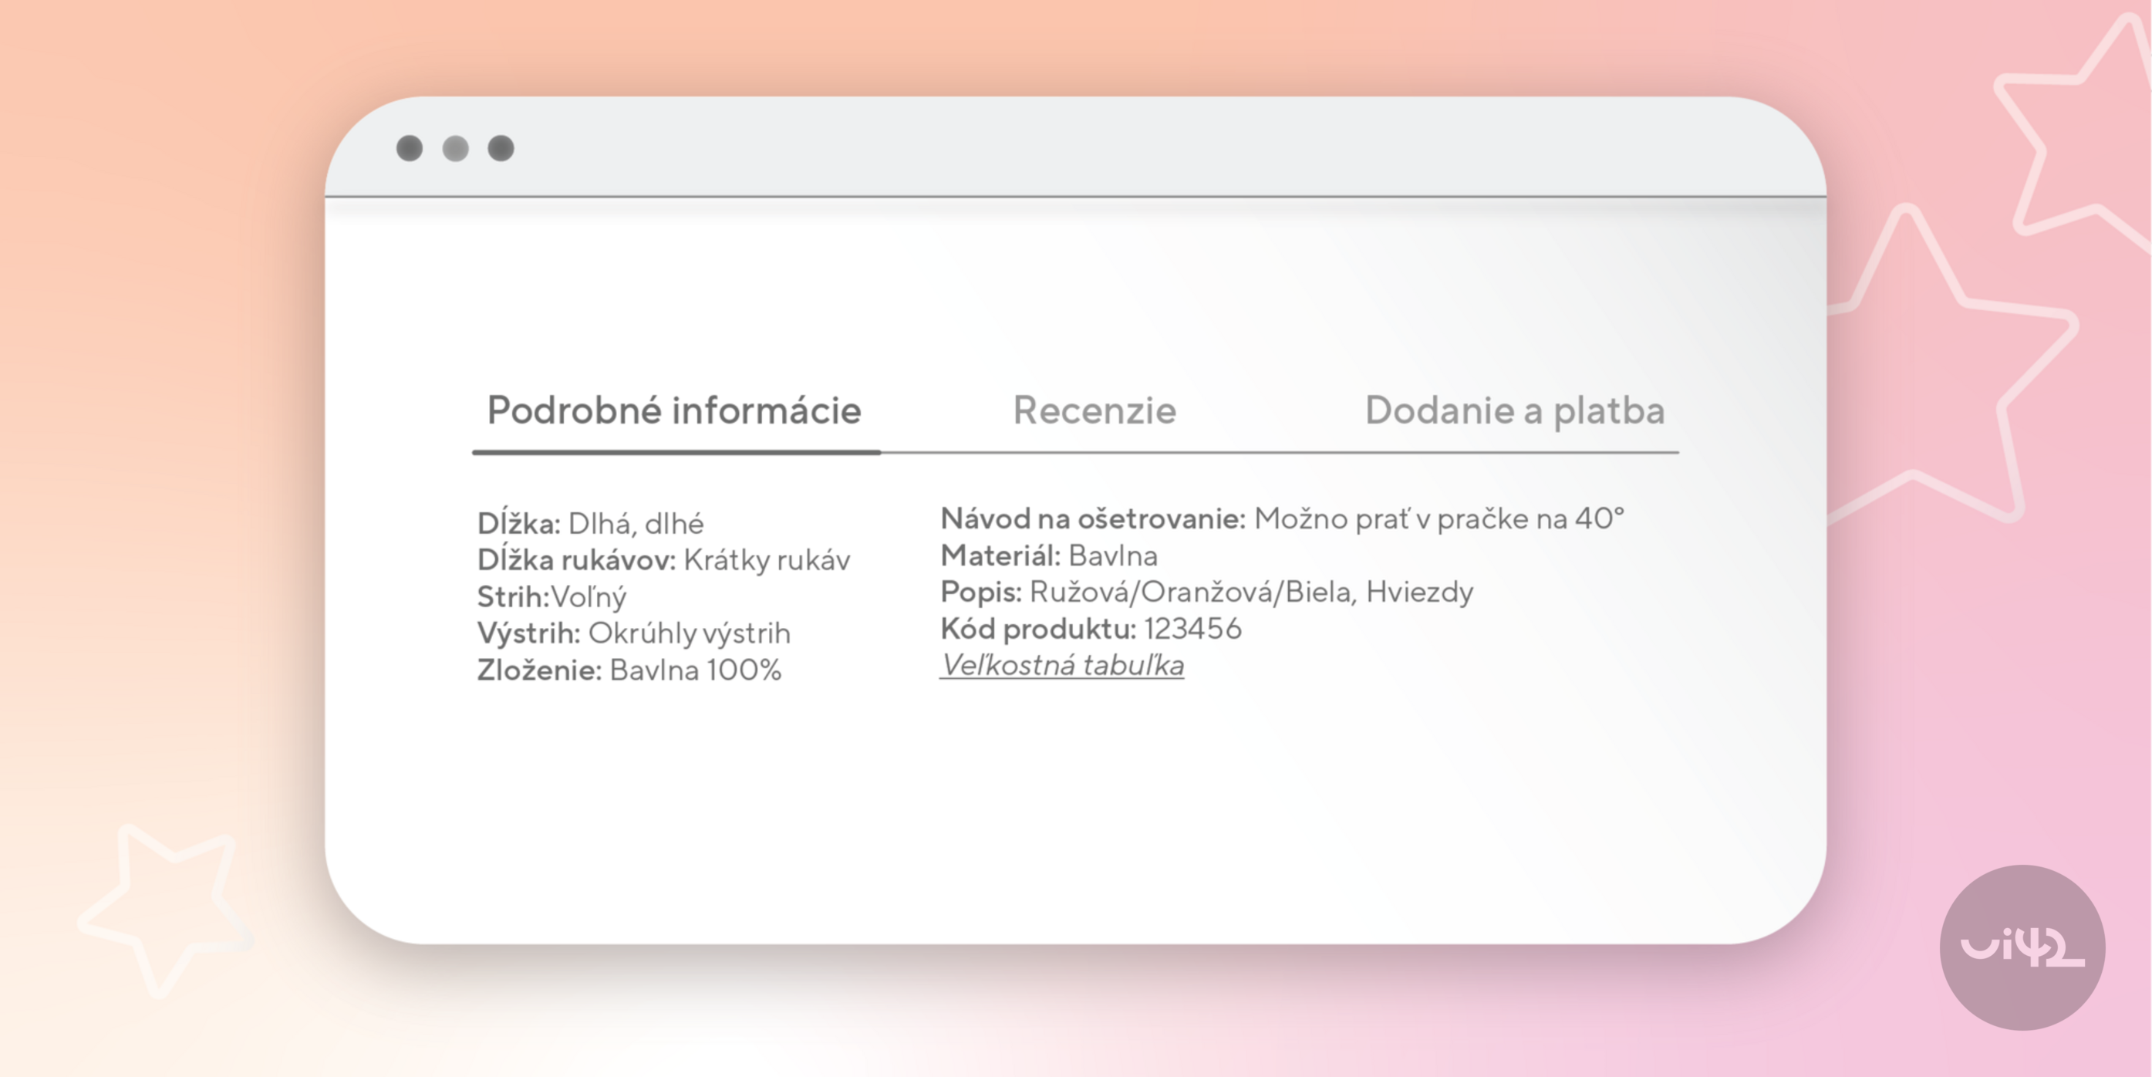Click the Podrobné informácie heading text
Screen dimensions: 2152x1077
(675, 410)
